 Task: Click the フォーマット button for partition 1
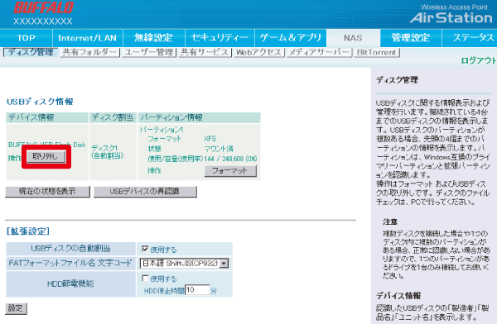tap(230, 171)
